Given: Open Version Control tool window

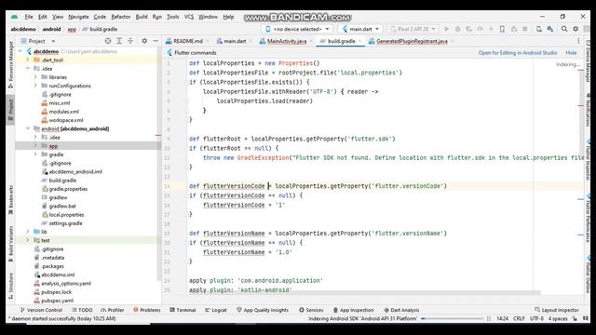Looking at the screenshot, I should coord(41,310).
